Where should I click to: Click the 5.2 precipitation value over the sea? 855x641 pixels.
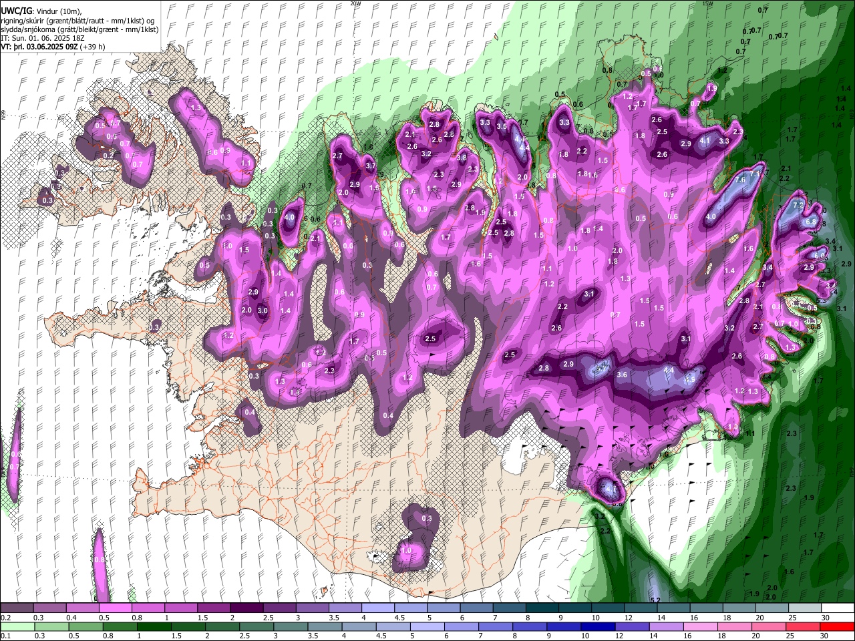pos(655,601)
